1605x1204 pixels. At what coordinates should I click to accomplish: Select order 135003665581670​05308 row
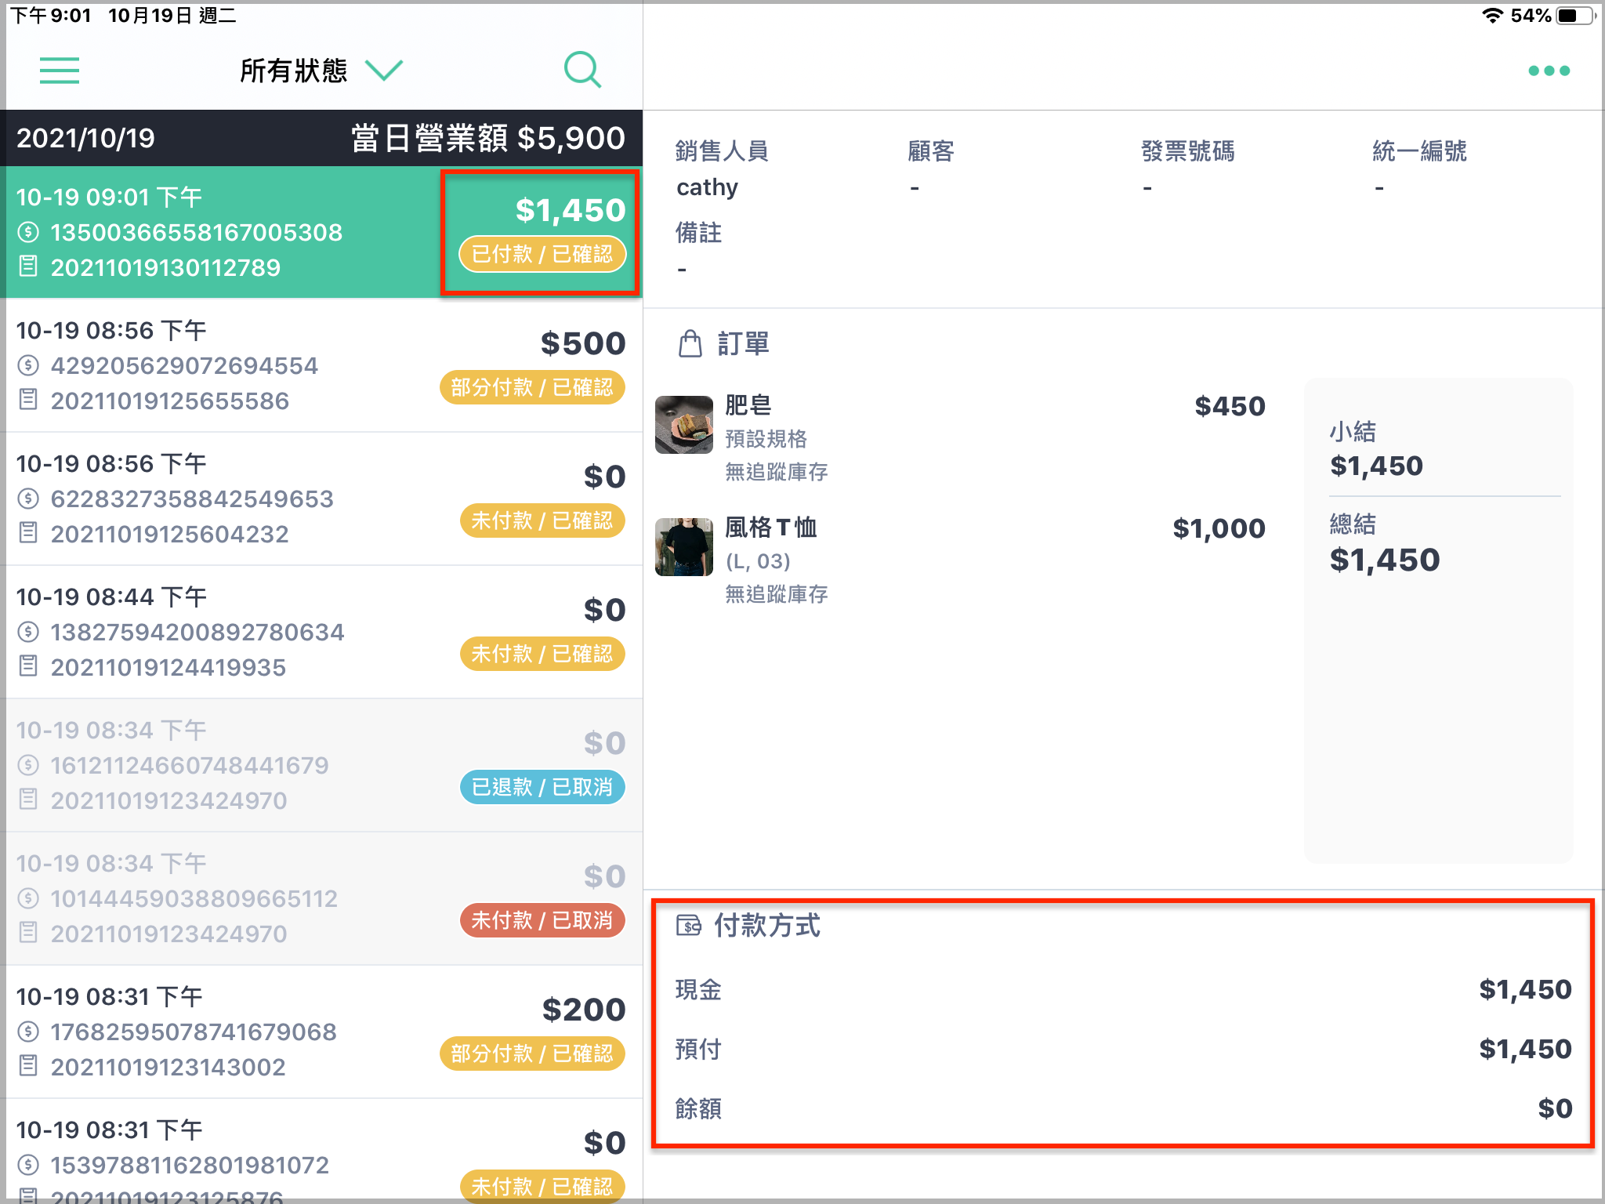point(321,232)
